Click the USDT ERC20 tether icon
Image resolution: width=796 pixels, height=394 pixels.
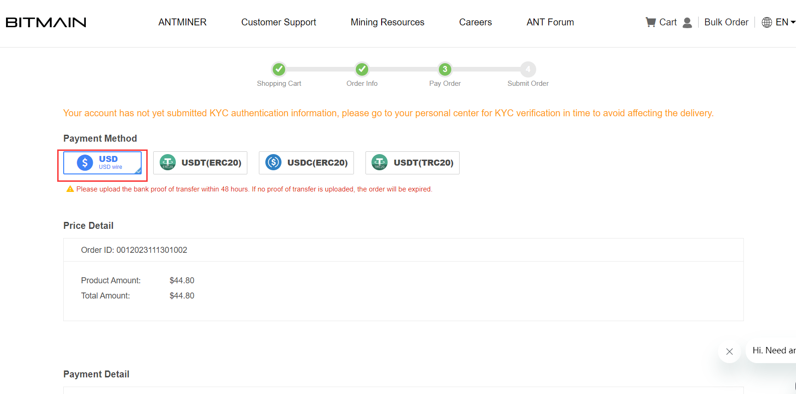point(168,162)
